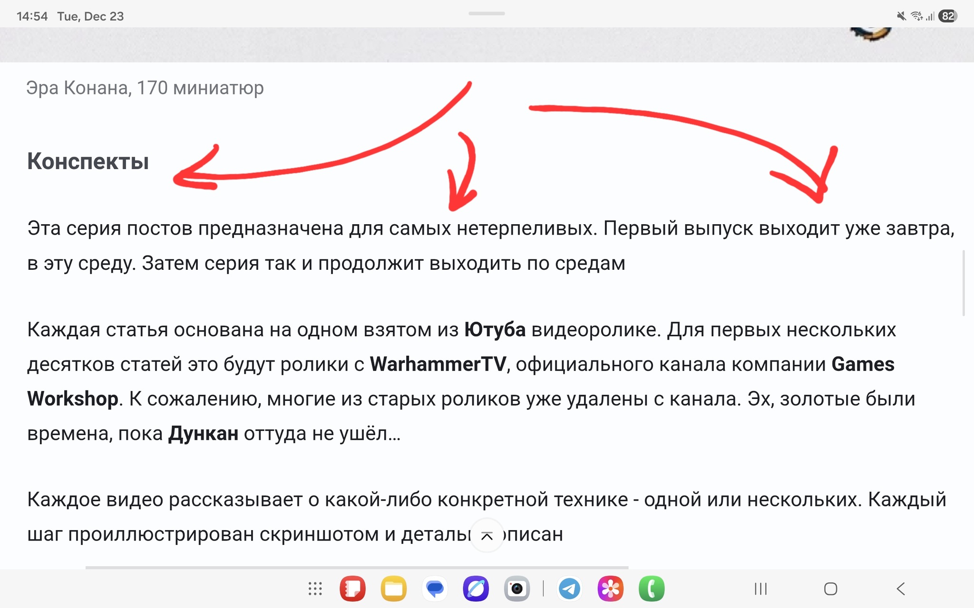Launch Telegram from the taskbar

(x=569, y=589)
